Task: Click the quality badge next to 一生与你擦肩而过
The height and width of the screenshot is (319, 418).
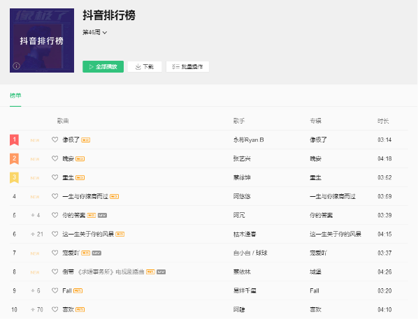Action: click(x=115, y=197)
